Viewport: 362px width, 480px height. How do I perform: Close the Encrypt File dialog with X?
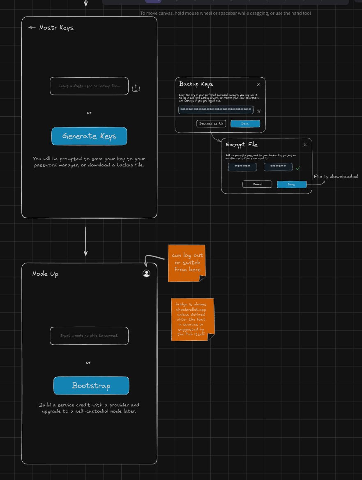click(x=305, y=145)
